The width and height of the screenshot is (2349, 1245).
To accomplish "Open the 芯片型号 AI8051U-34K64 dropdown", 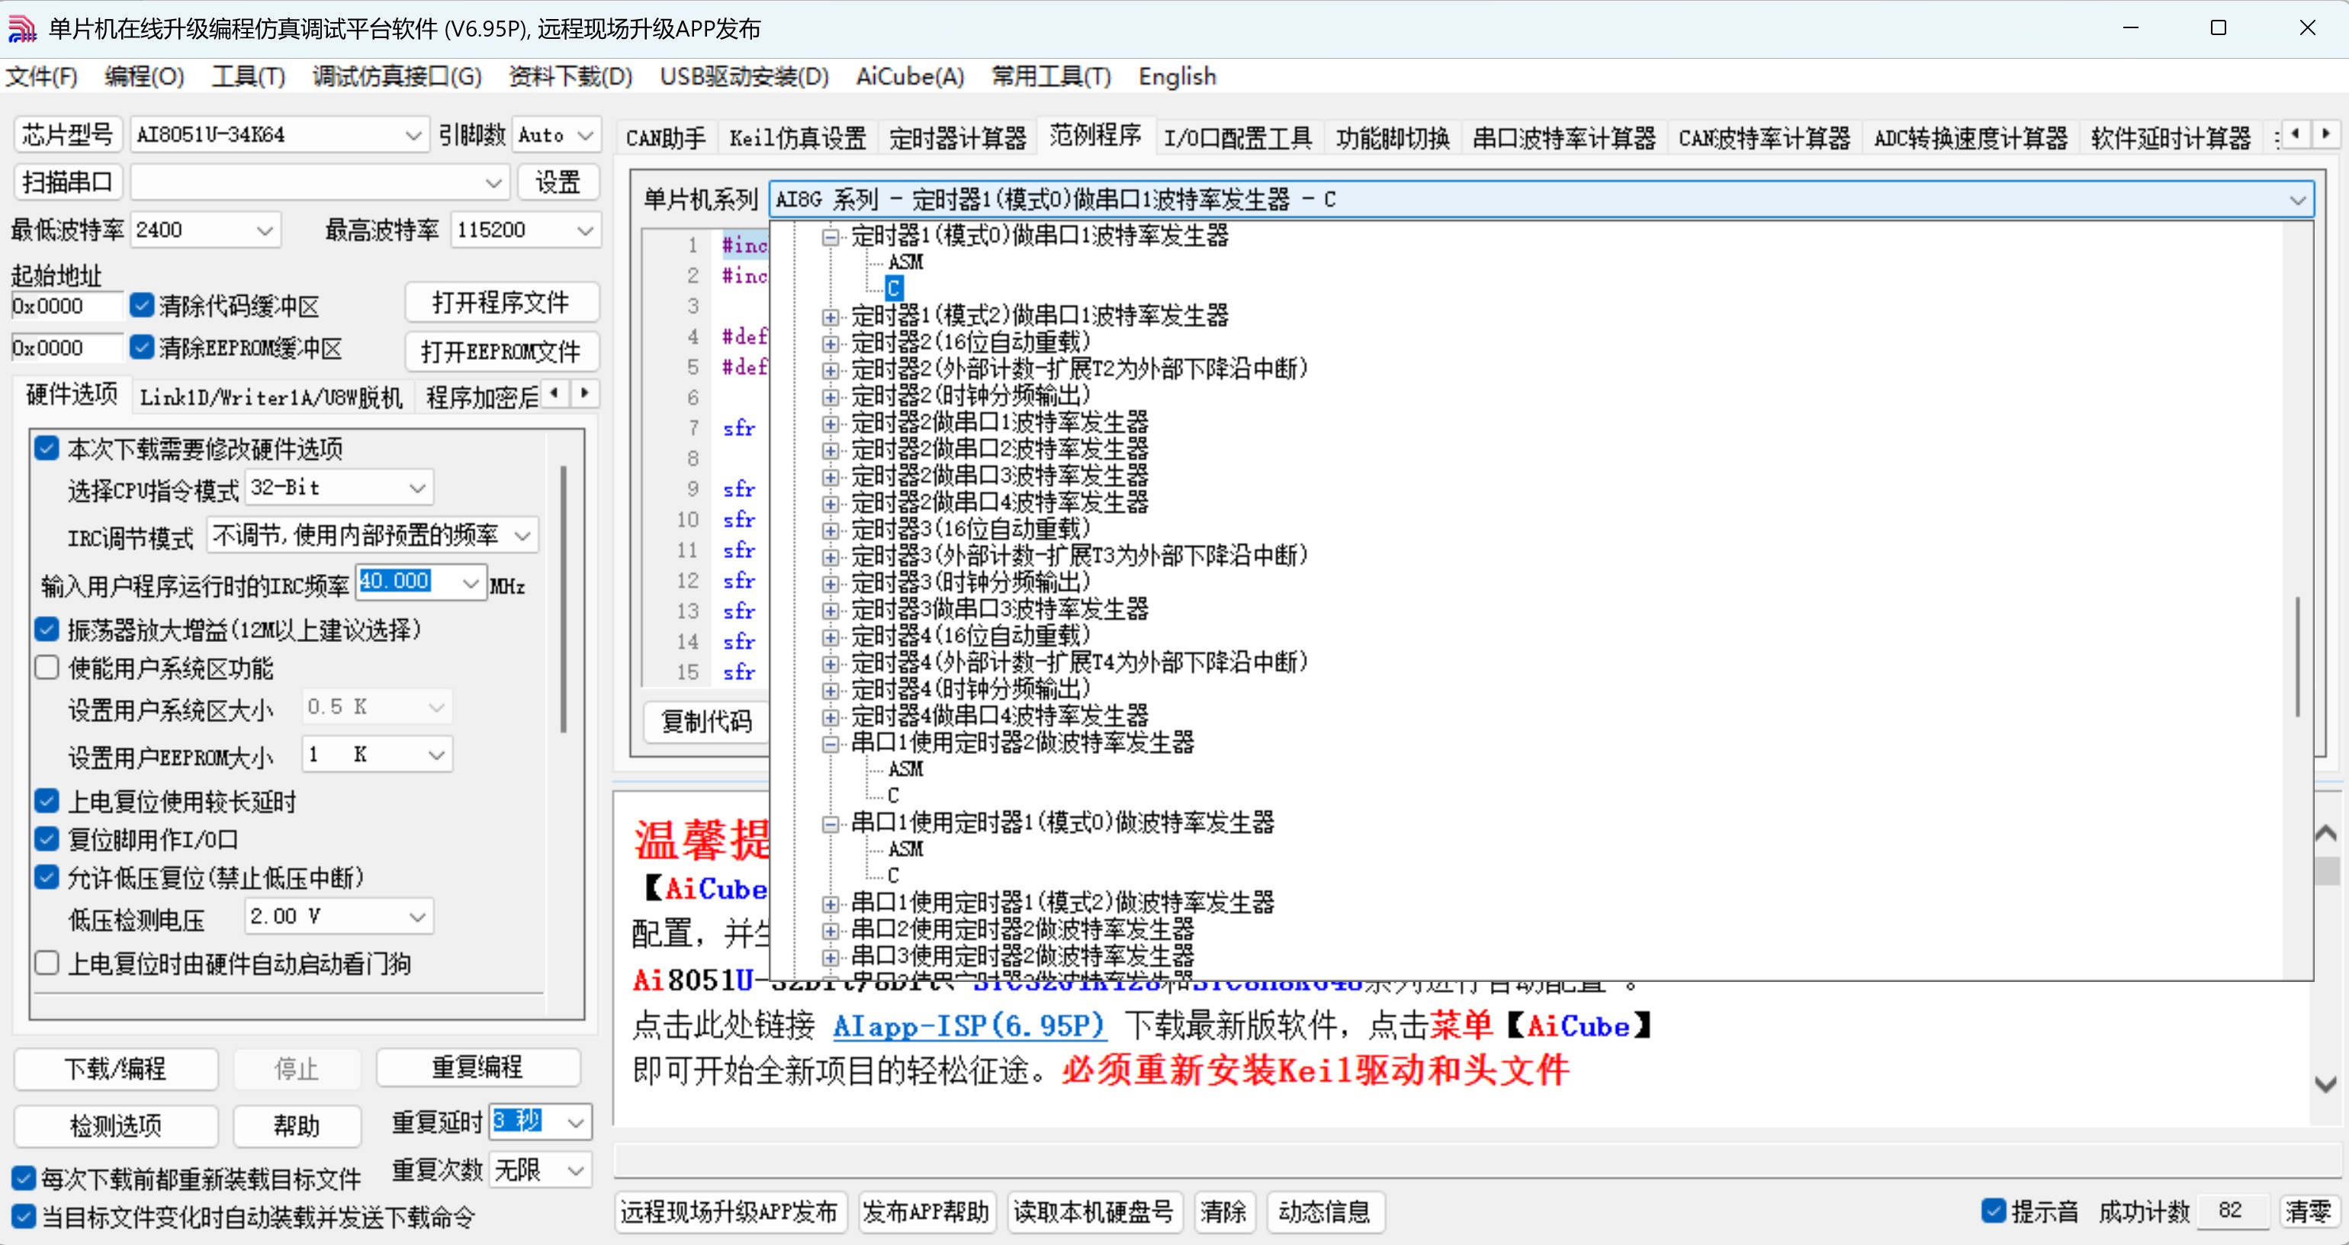I will (x=413, y=136).
